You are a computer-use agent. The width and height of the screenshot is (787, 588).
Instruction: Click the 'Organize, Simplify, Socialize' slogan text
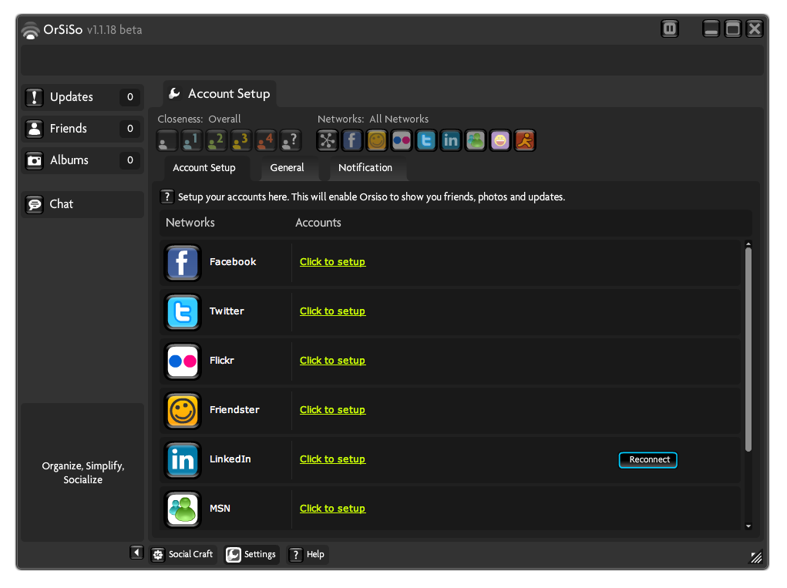[82, 472]
